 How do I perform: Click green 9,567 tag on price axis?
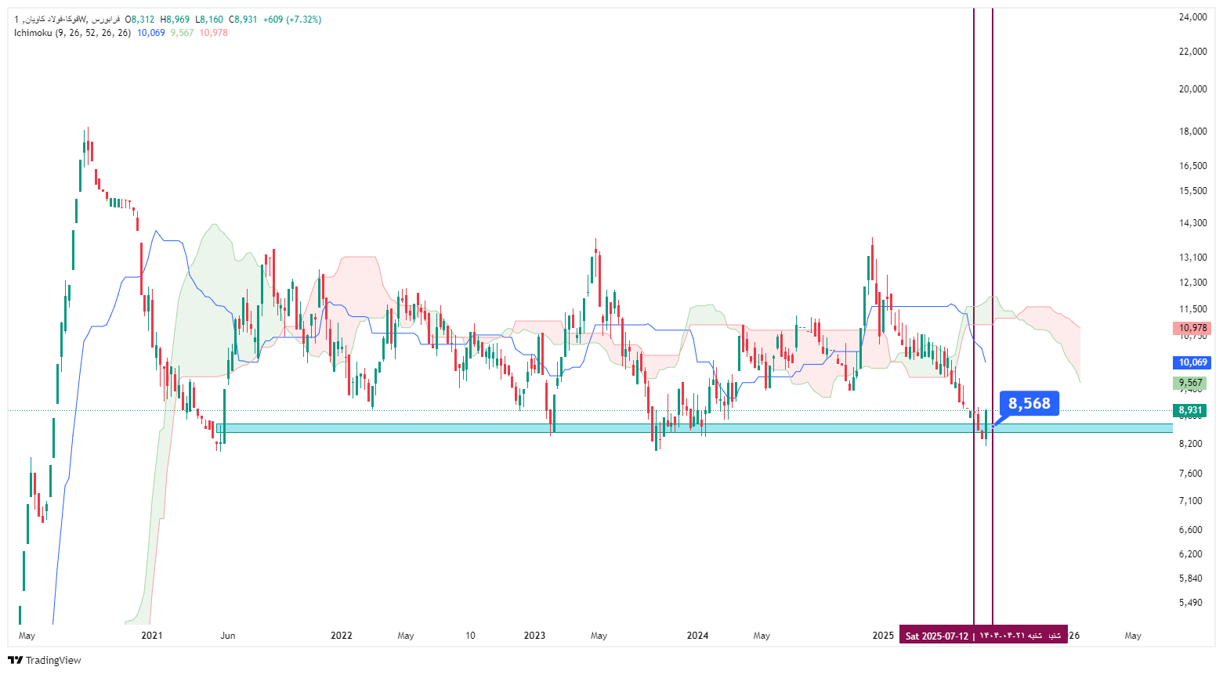[x=1190, y=384]
